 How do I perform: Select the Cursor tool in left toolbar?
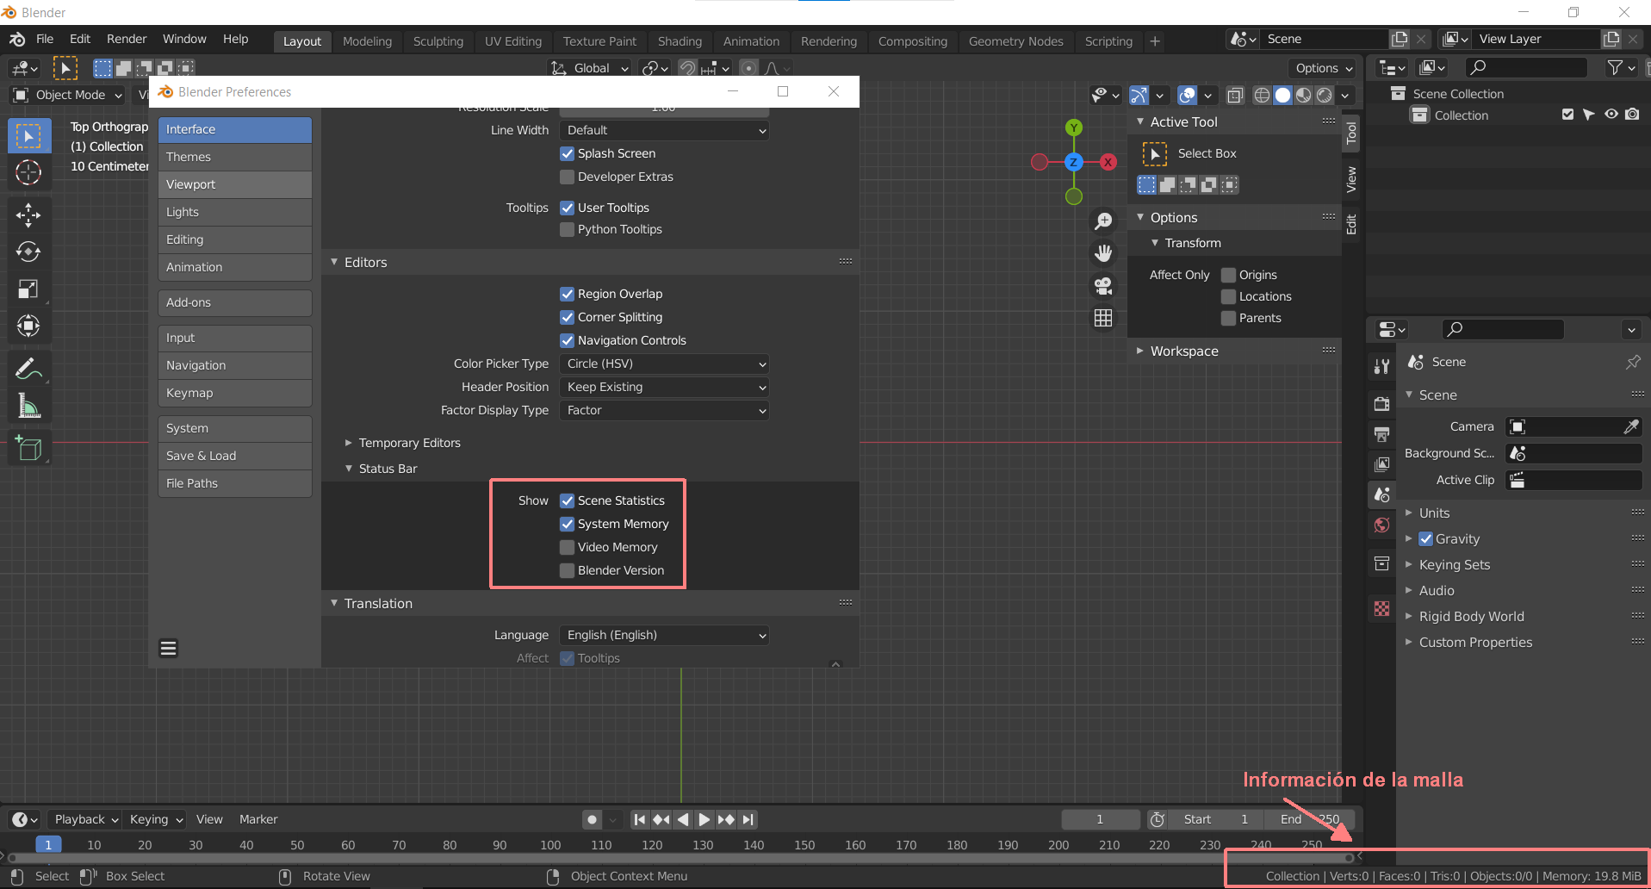(28, 173)
